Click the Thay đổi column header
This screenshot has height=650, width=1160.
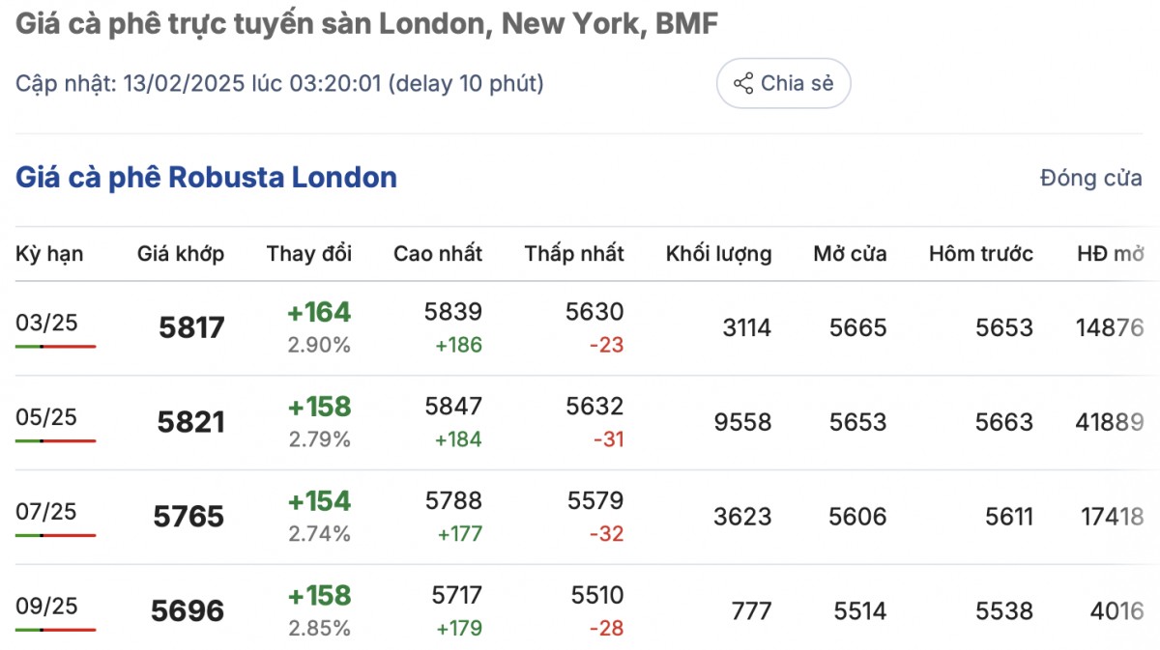(309, 254)
